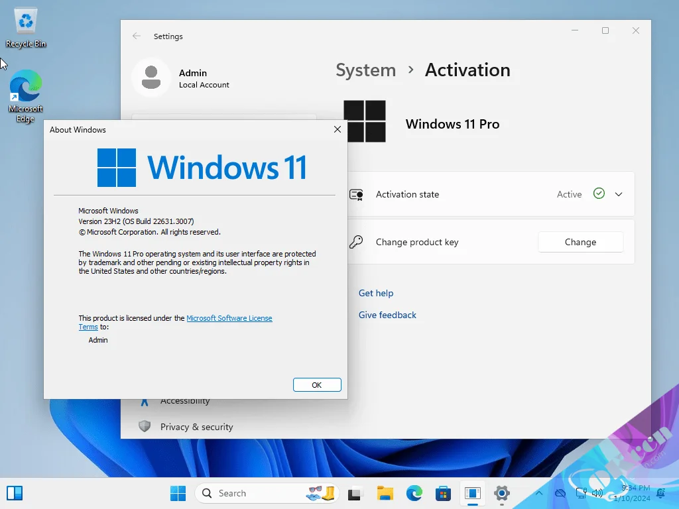Open the Get help link

376,293
